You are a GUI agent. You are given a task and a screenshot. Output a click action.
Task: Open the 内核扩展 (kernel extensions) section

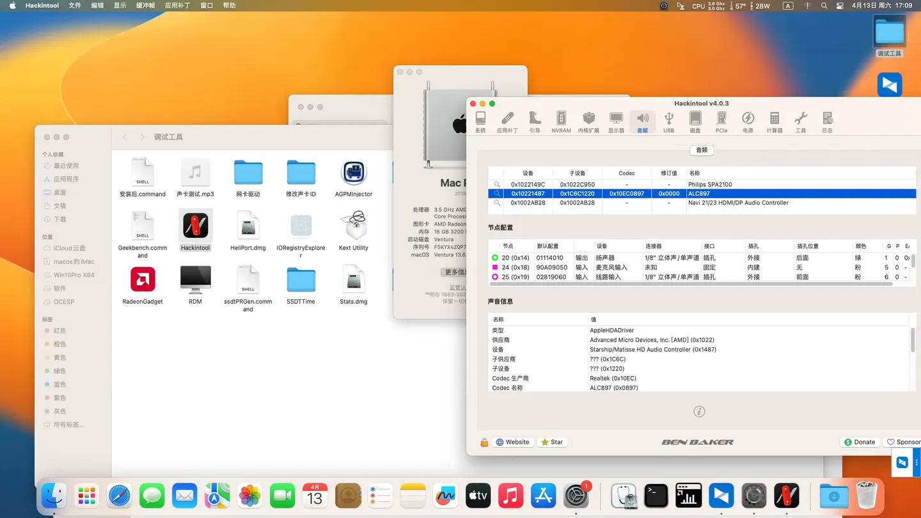(588, 122)
